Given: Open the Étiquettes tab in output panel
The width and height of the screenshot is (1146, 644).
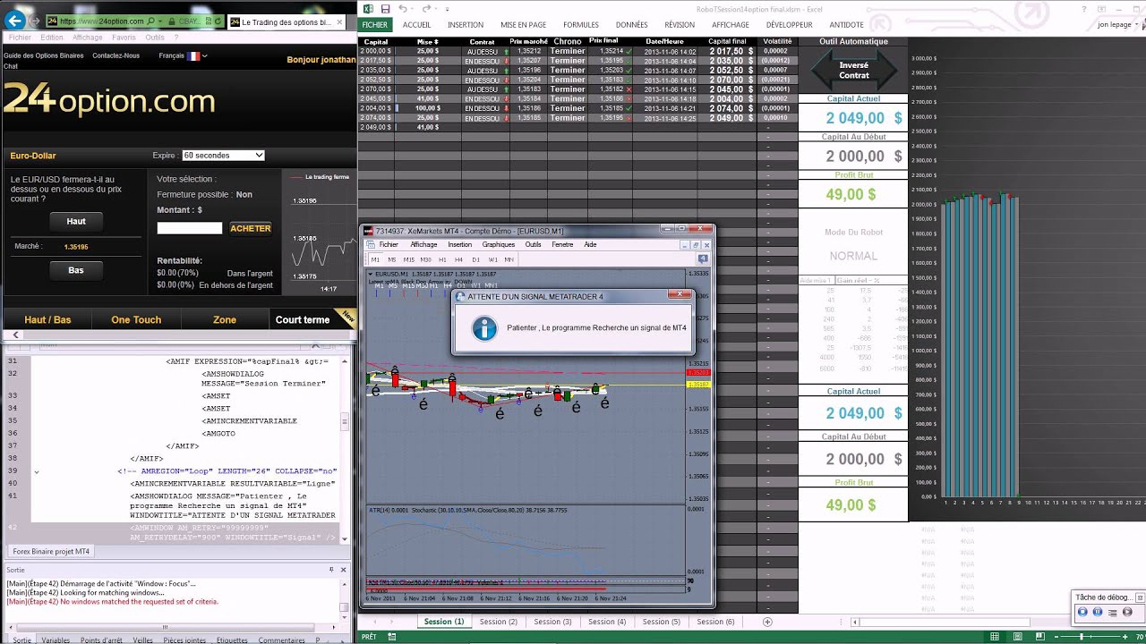Looking at the screenshot, I should tap(232, 640).
